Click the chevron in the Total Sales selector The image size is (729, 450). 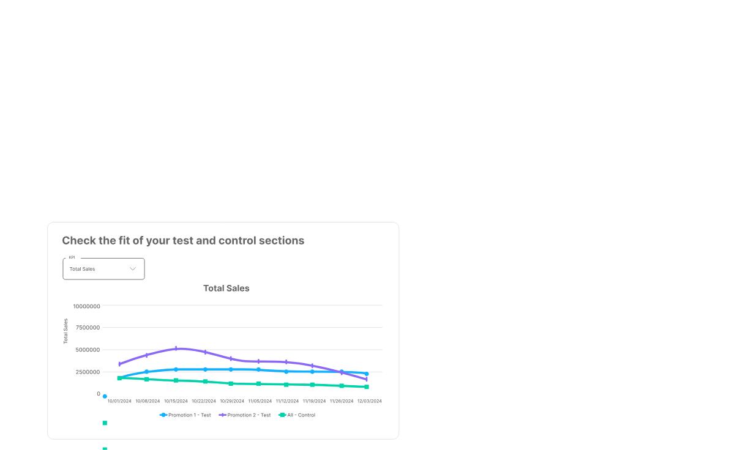coord(132,268)
